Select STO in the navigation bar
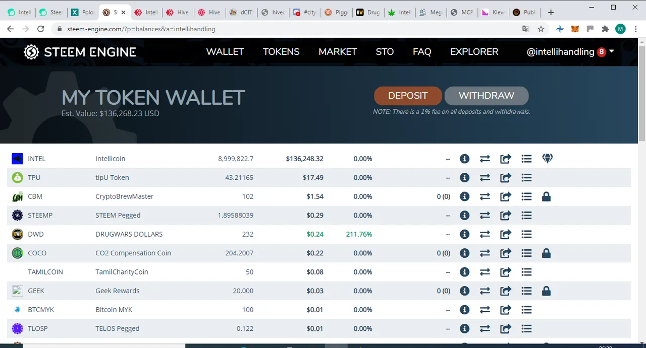The width and height of the screenshot is (646, 348). (385, 52)
